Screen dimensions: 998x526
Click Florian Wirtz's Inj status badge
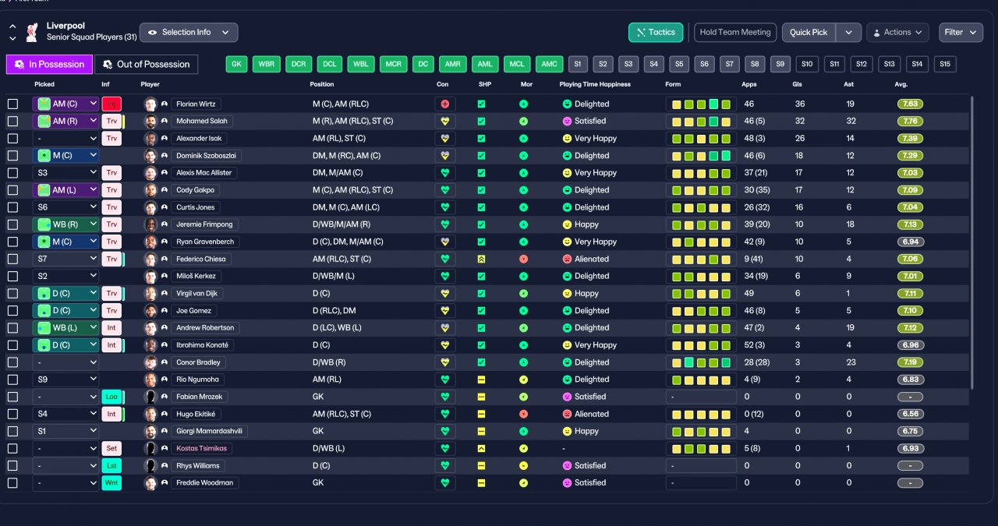[x=111, y=104]
